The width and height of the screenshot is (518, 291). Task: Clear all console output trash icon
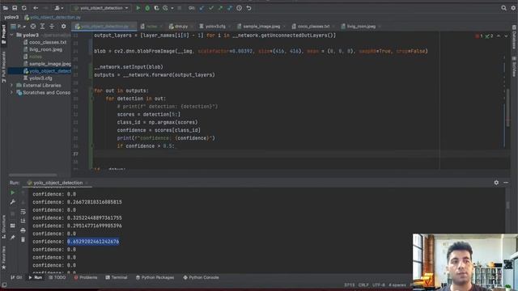23,239
